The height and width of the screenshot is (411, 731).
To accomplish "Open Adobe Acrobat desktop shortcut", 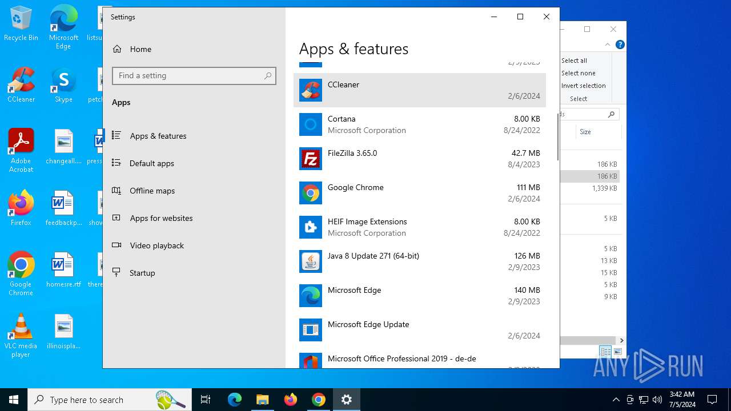I will 21,151.
